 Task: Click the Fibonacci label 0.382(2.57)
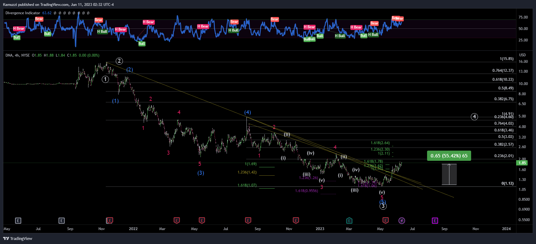click(x=504, y=144)
